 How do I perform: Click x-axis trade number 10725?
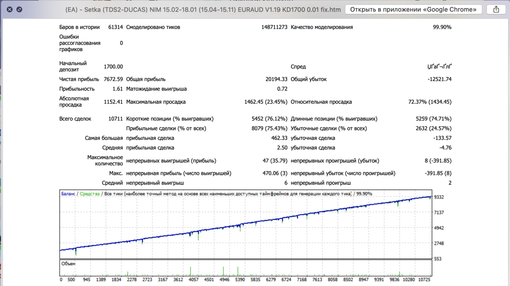click(x=424, y=280)
